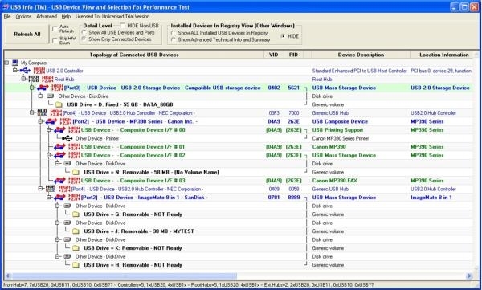Click Topology of Connected USB Devices header
The image size is (482, 290).
coord(134,55)
